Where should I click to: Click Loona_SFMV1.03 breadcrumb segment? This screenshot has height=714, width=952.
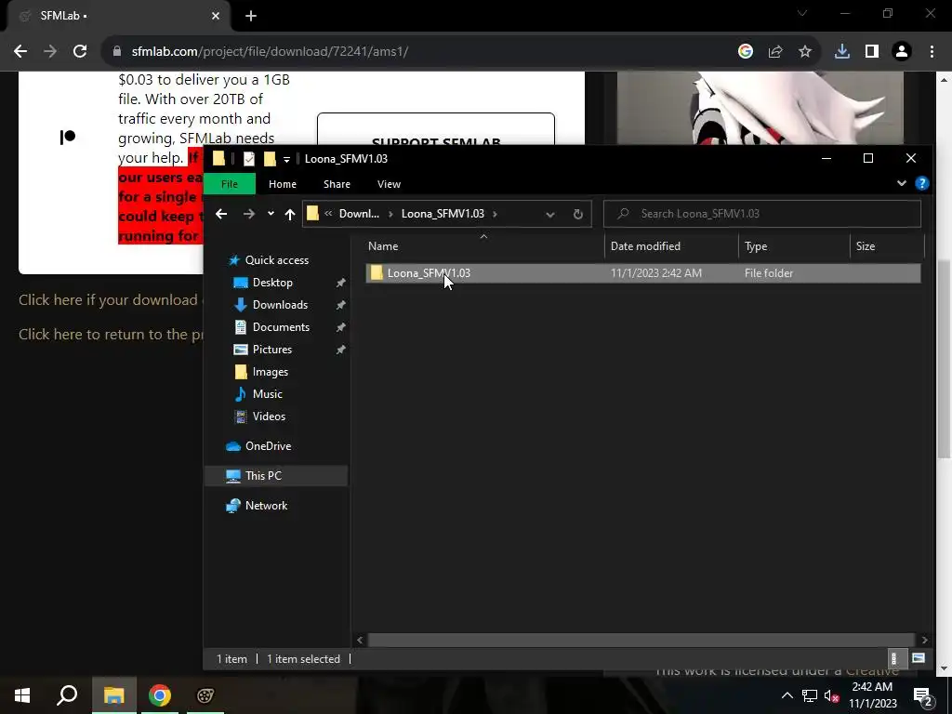(x=443, y=214)
